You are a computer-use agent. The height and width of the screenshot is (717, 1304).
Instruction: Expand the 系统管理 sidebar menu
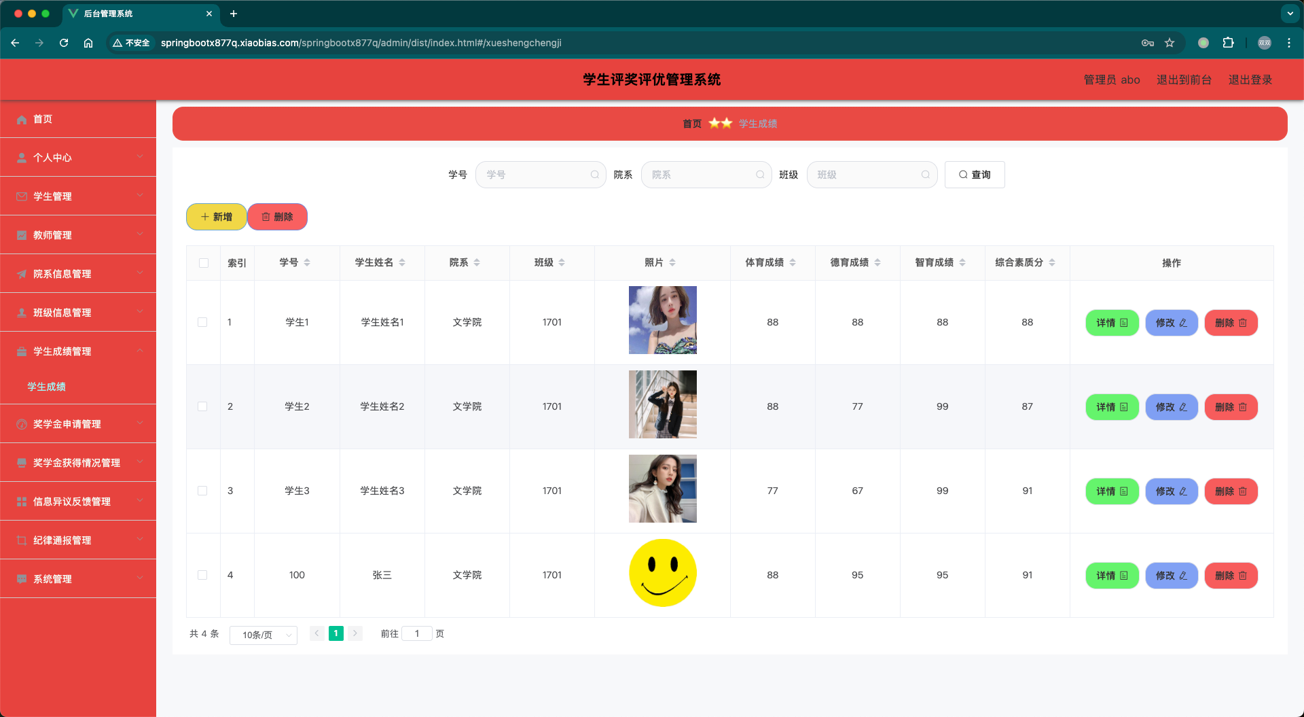[x=78, y=579]
